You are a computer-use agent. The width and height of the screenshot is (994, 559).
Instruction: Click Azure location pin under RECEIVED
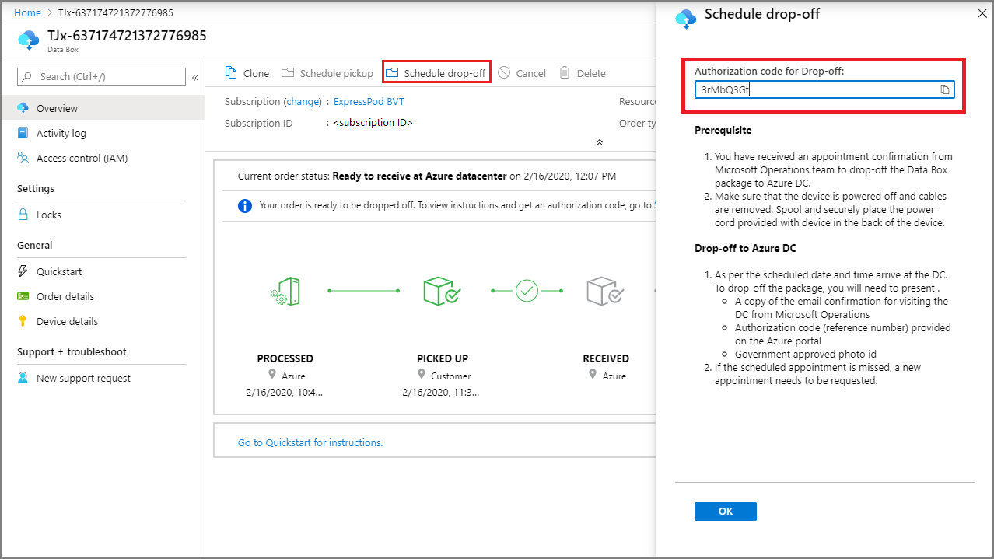(593, 376)
